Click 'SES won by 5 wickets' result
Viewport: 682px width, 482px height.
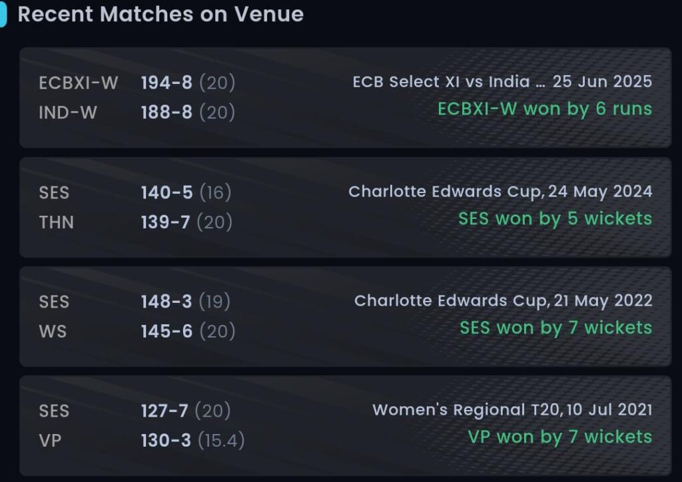555,219
